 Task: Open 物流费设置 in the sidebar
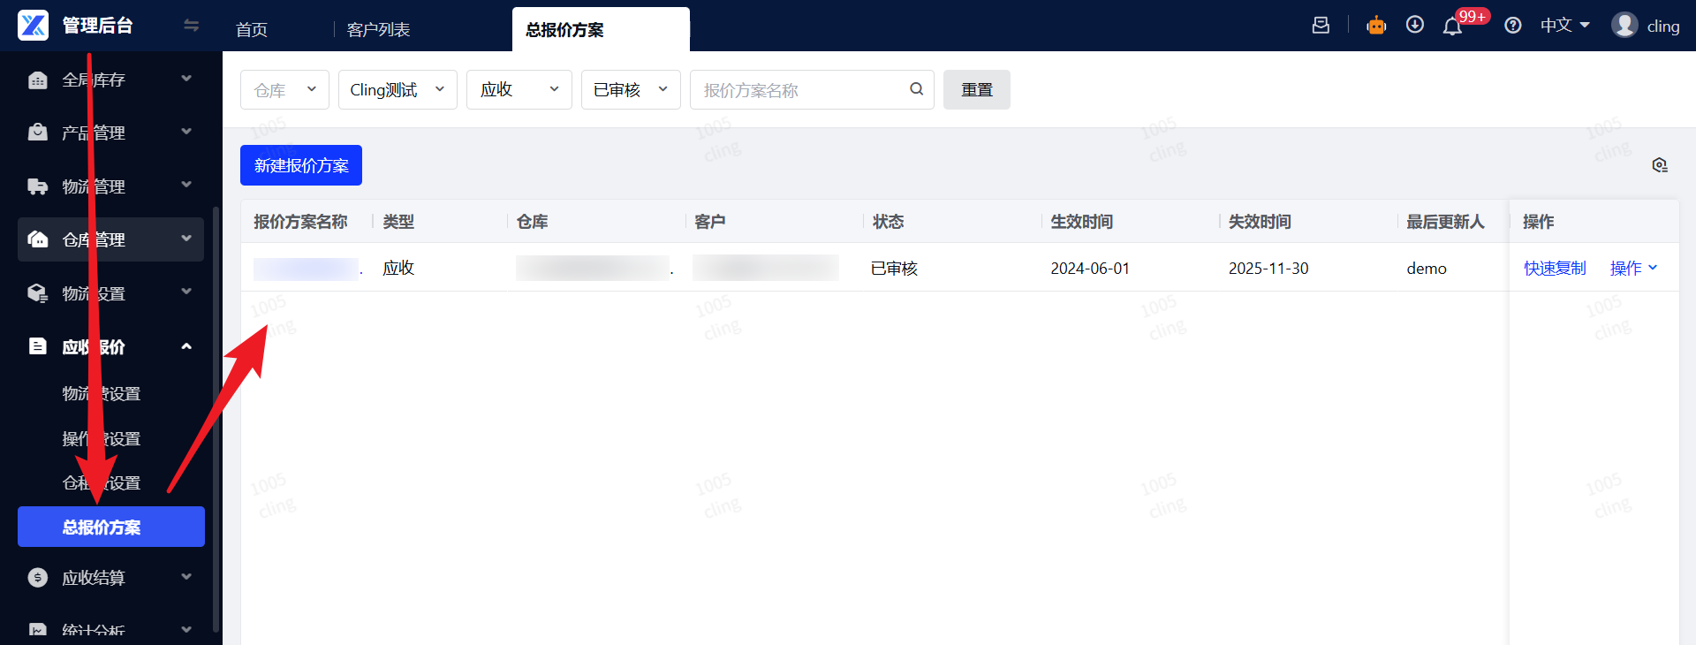coord(101,394)
